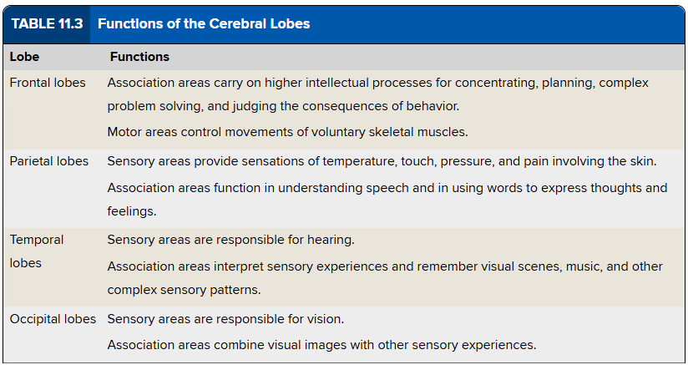Click the line about higher intellectual processes
Screen dimensions: 688x365
click(x=377, y=83)
